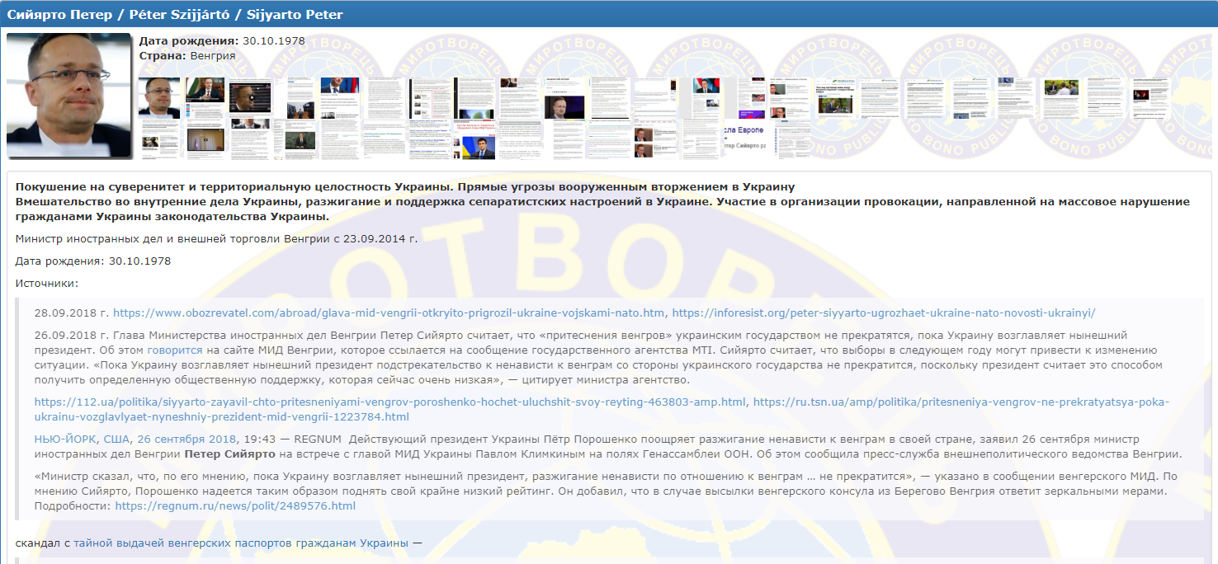Screen dimensions: 1218x564
Task: Click the 'Подробности:' label
Action: (x=72, y=505)
